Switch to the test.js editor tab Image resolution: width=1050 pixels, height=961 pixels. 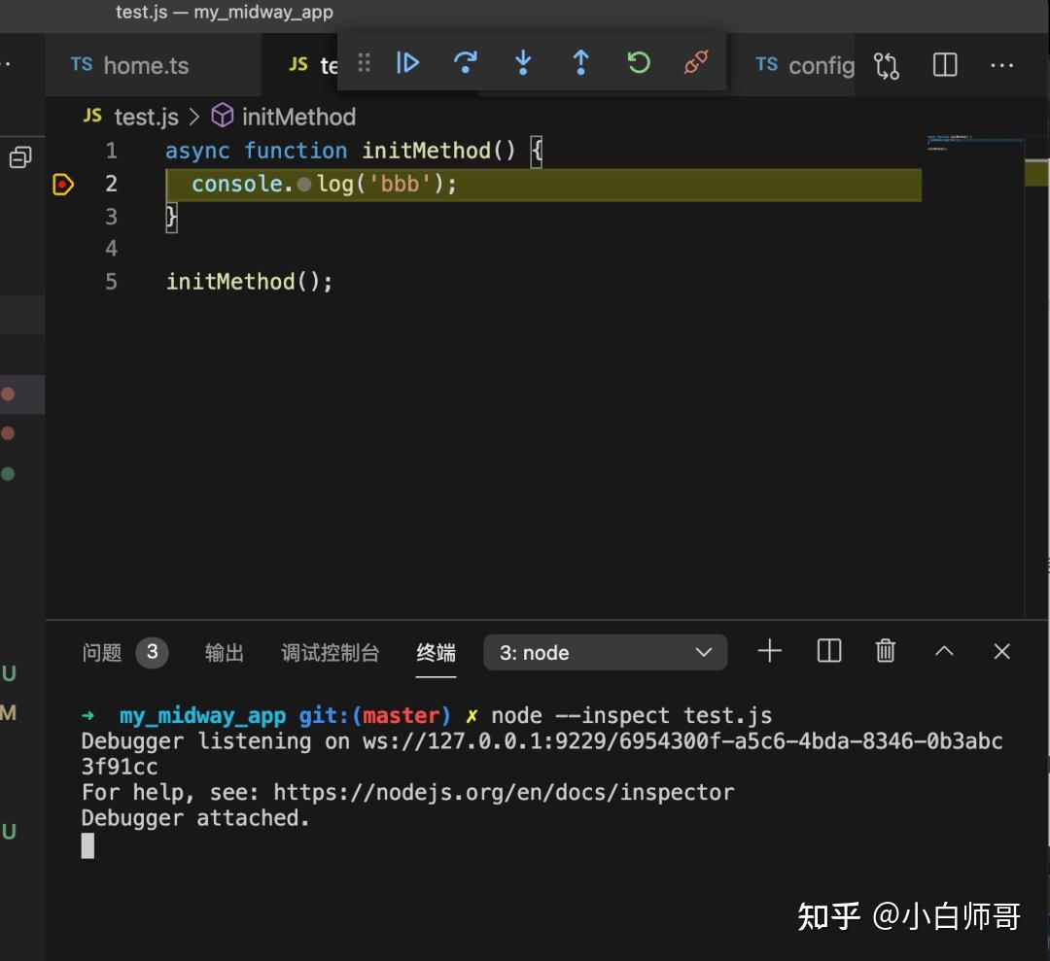[313, 65]
